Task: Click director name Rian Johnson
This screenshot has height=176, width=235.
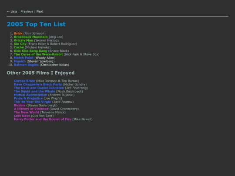Action: [x=34, y=33]
